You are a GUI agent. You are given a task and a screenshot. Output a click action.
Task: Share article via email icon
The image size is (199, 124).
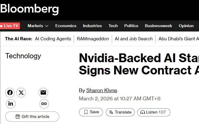(x=43, y=93)
